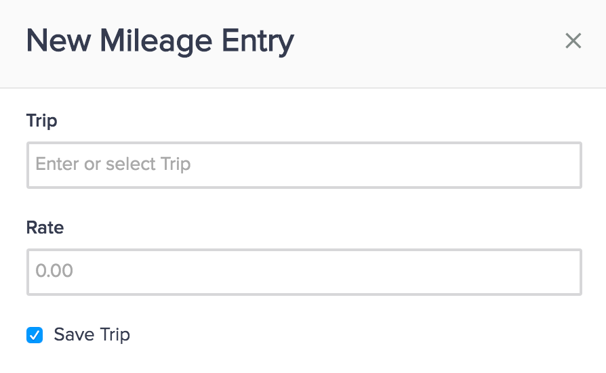Image resolution: width=606 pixels, height=373 pixels.
Task: Select the Trip selection field
Action: (304, 164)
